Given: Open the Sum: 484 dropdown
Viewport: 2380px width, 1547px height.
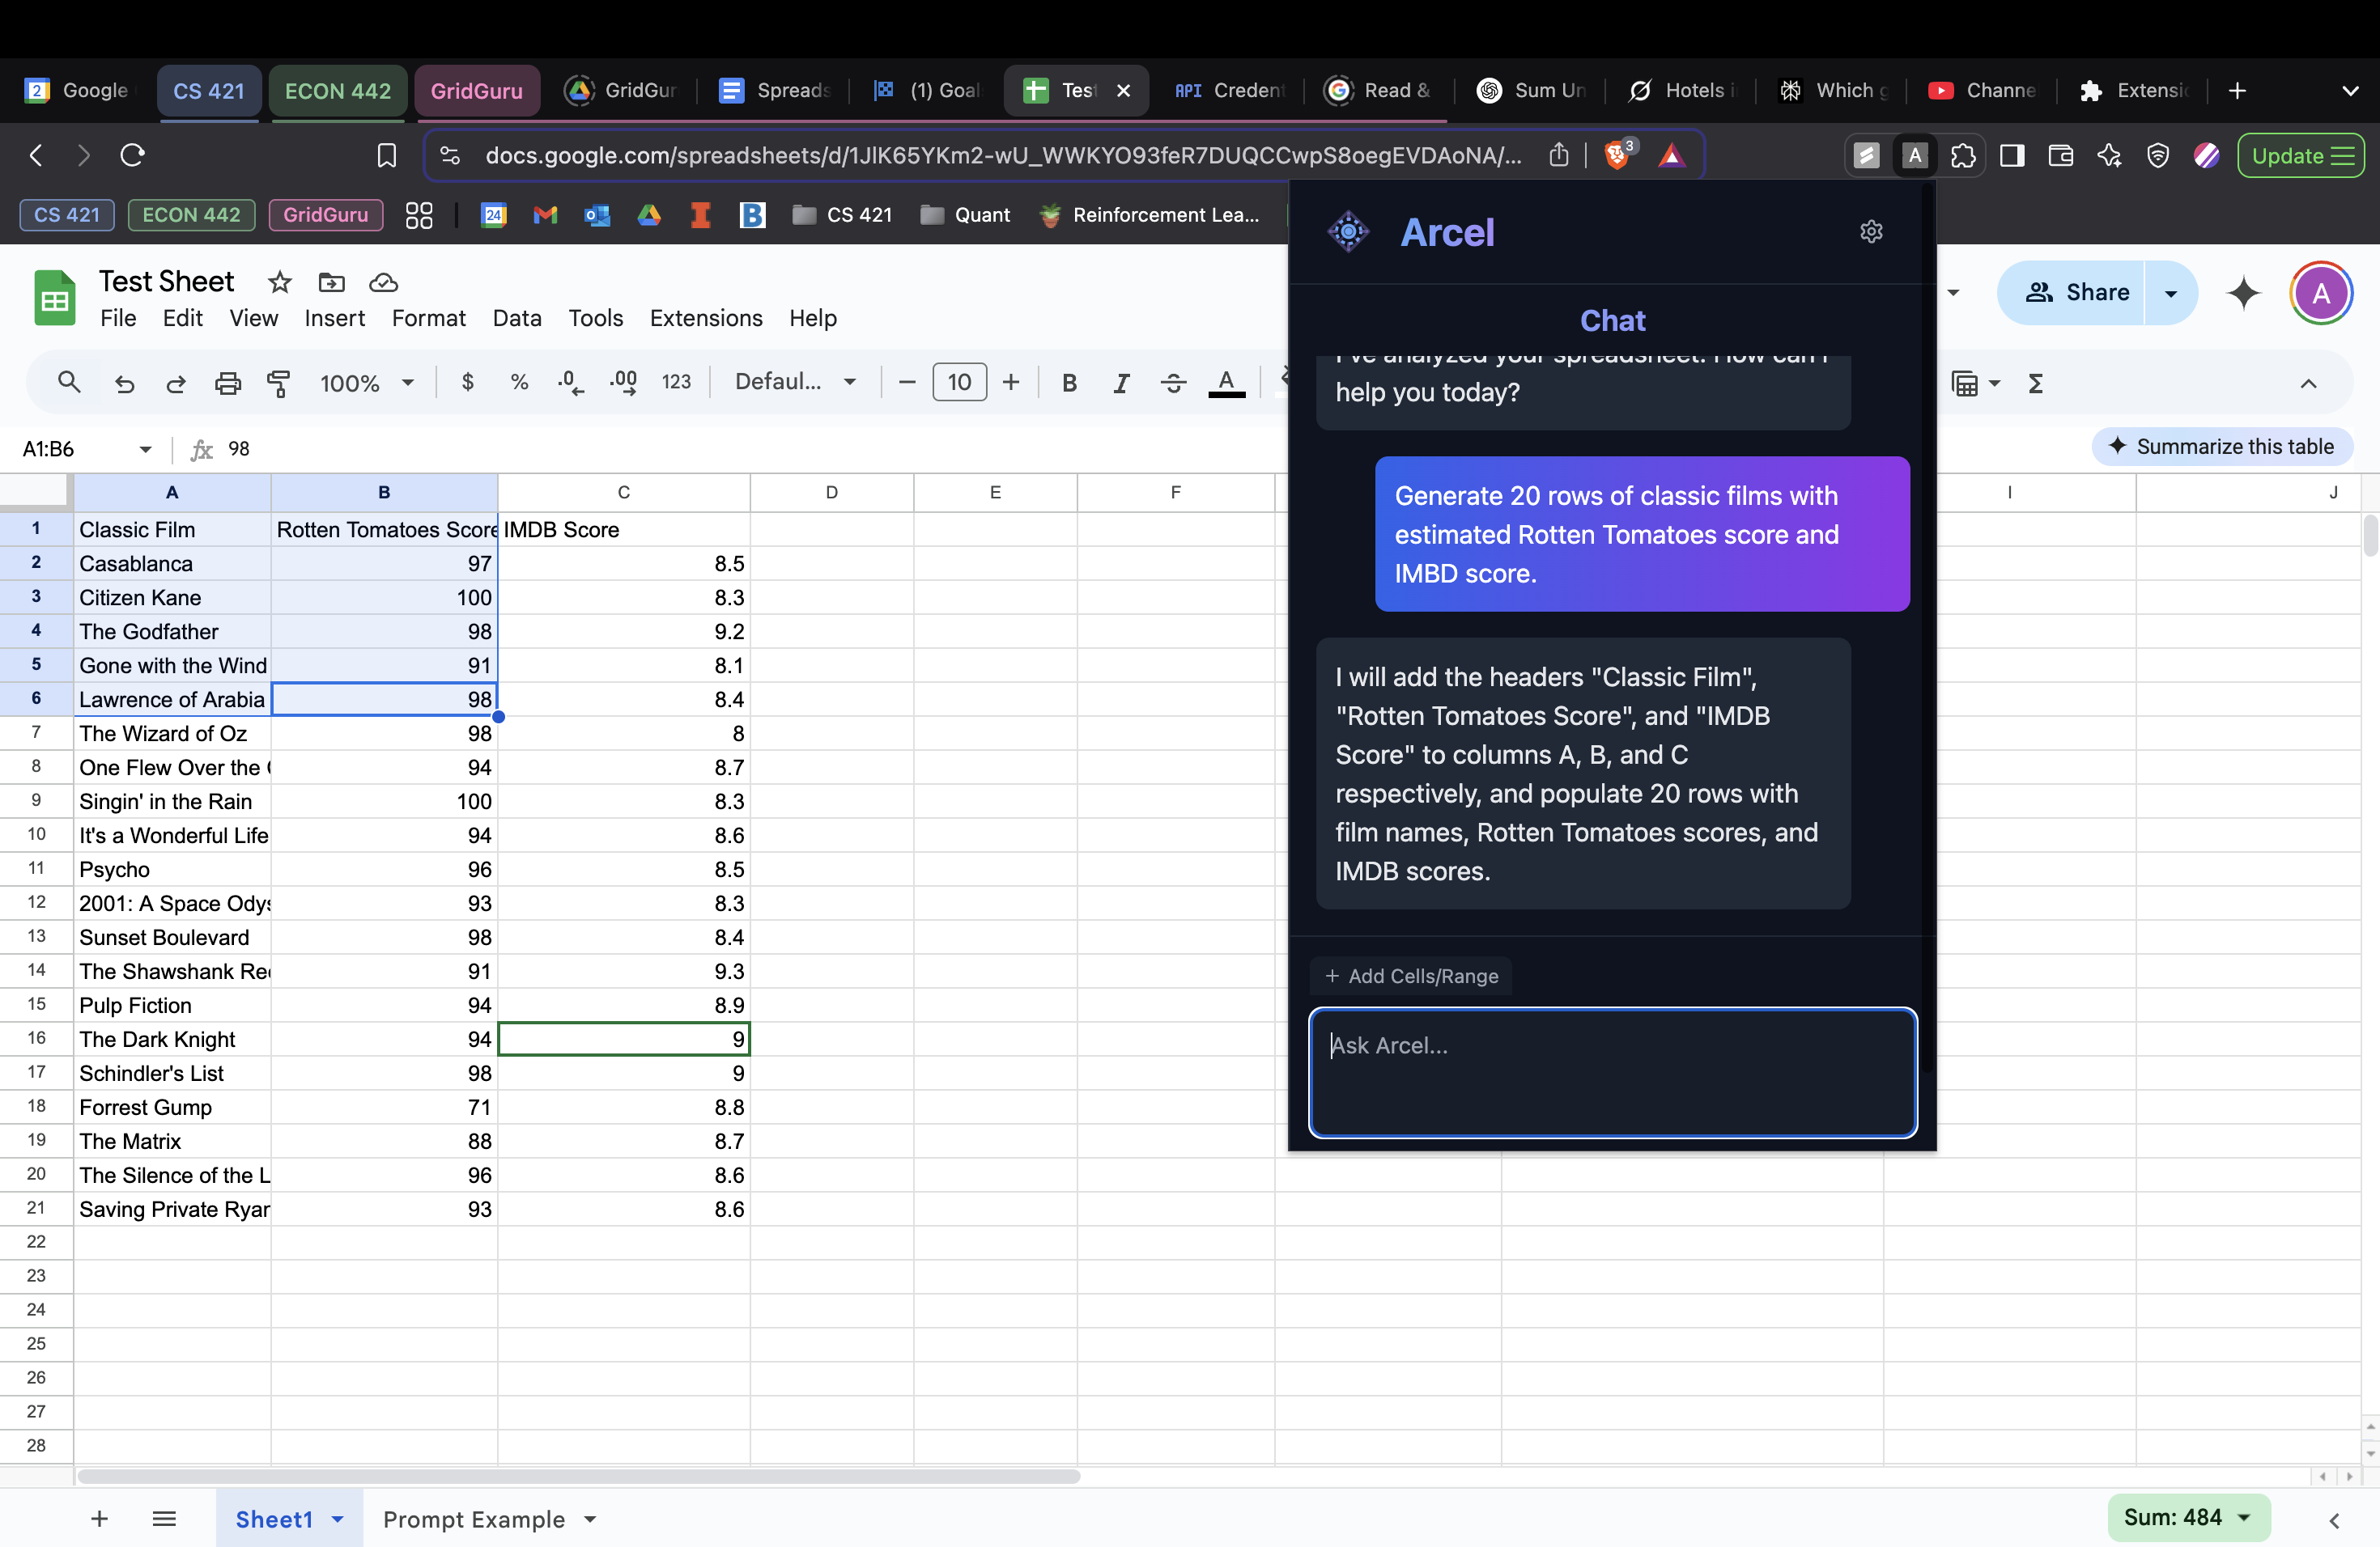Looking at the screenshot, I should pos(2187,1517).
